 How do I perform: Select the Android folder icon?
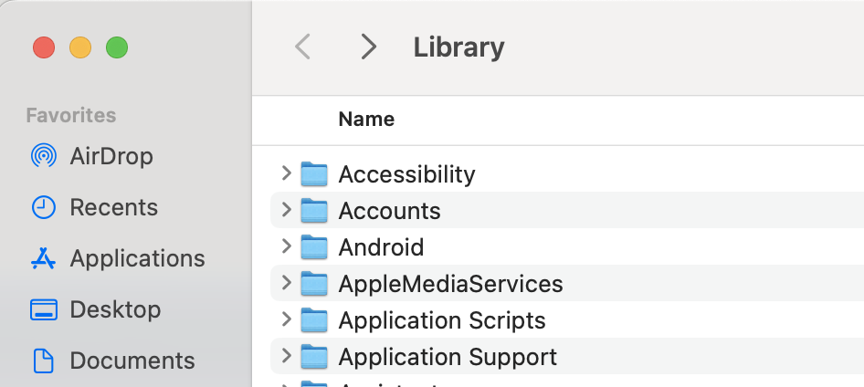coord(314,246)
